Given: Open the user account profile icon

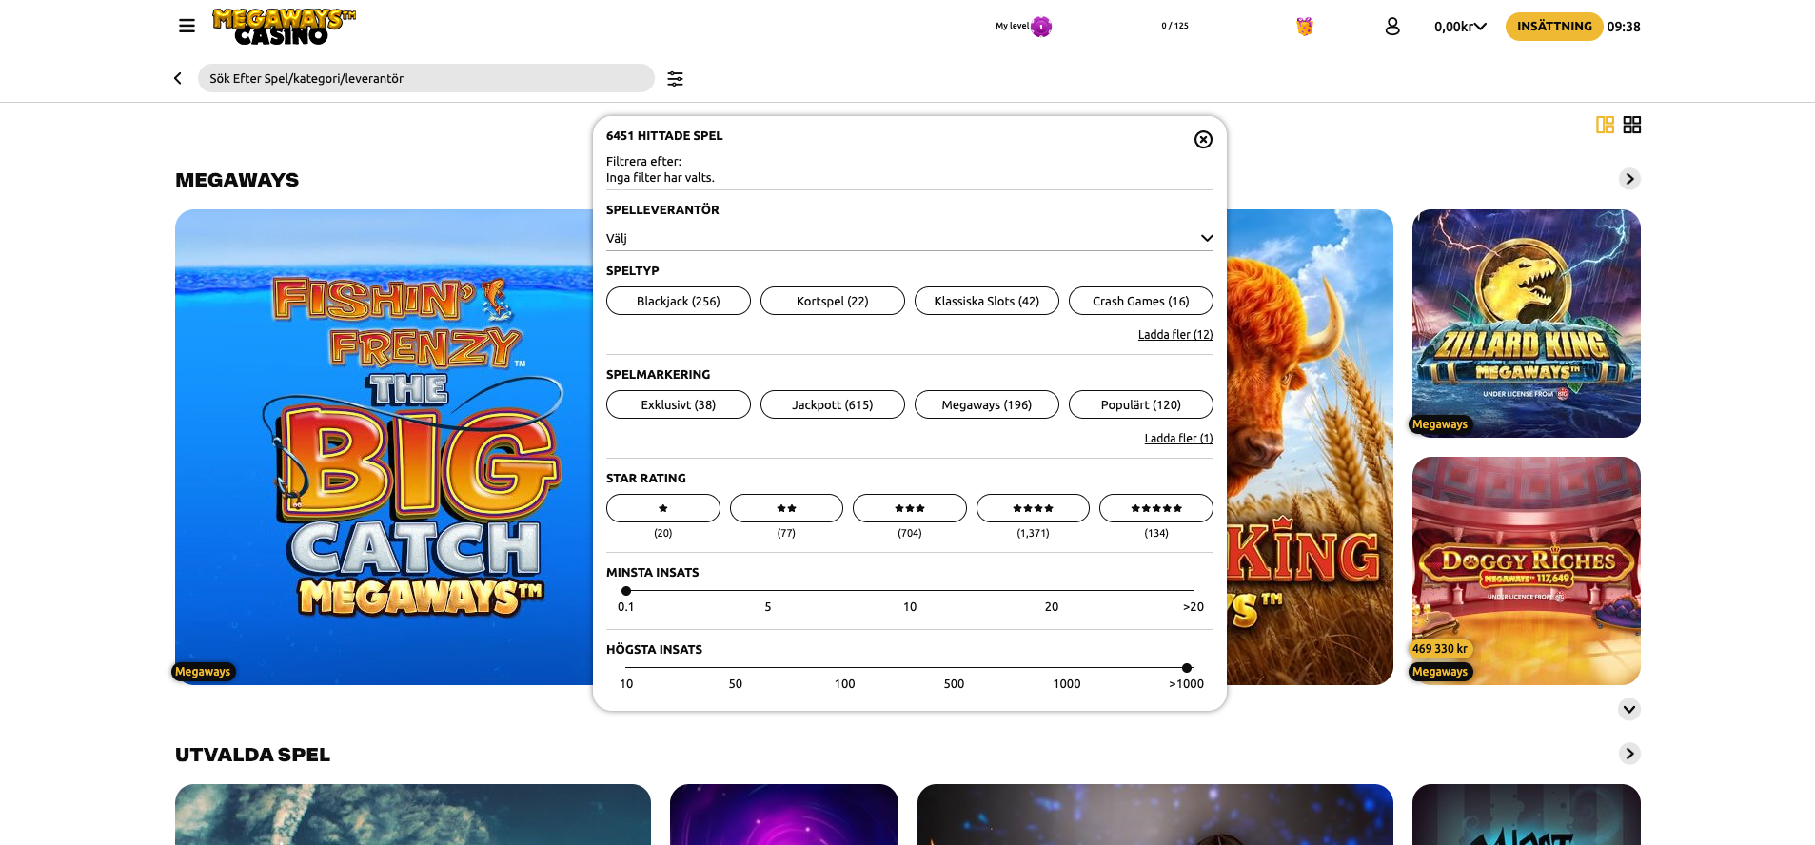Looking at the screenshot, I should pyautogui.click(x=1391, y=27).
